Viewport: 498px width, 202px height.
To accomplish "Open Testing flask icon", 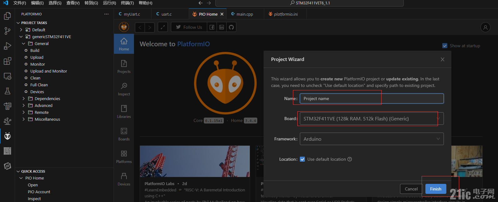I will pos(8,91).
